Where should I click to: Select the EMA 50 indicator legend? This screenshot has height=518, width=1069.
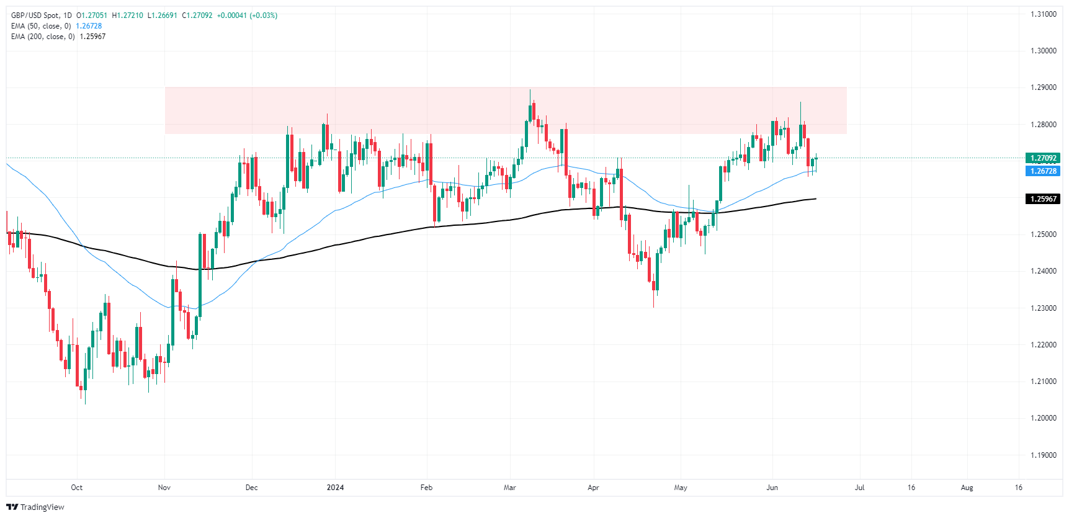click(41, 26)
